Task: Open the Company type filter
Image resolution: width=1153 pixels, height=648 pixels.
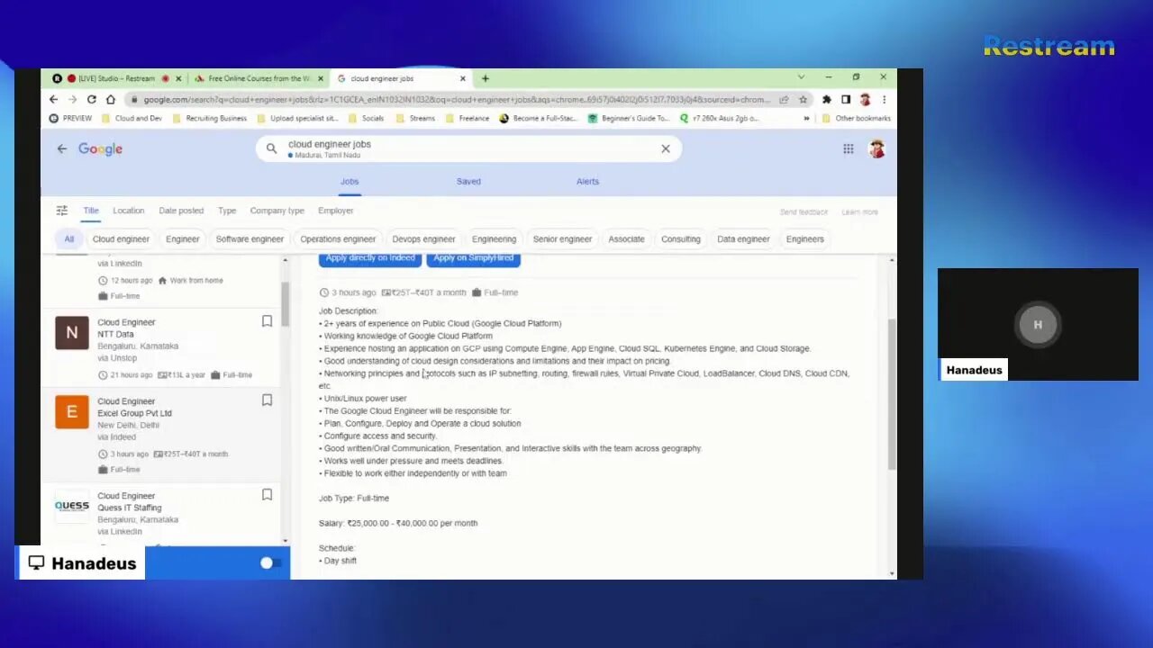Action: click(x=277, y=211)
